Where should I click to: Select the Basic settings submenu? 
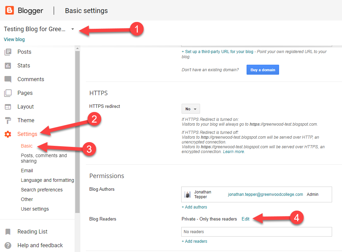point(27,146)
